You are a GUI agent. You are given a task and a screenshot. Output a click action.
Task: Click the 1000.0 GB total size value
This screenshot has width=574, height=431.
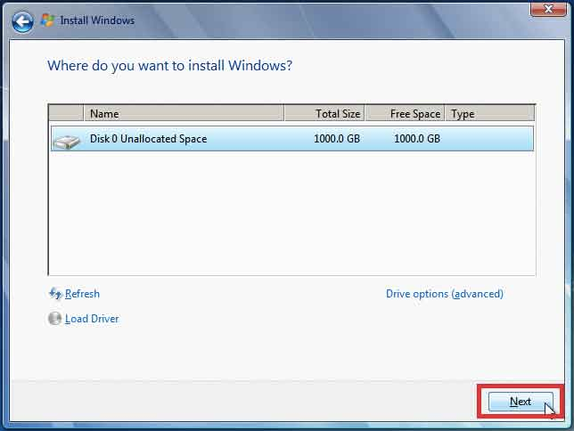click(x=337, y=139)
